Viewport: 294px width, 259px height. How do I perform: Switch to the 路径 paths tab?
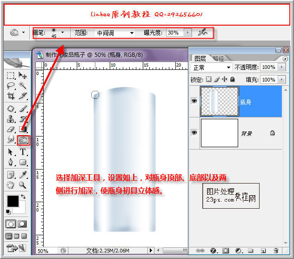tap(218, 58)
